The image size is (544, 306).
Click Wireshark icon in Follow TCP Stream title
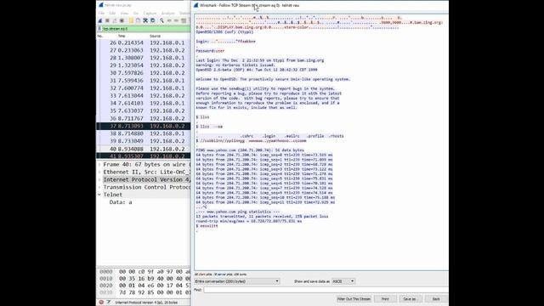(x=195, y=5)
